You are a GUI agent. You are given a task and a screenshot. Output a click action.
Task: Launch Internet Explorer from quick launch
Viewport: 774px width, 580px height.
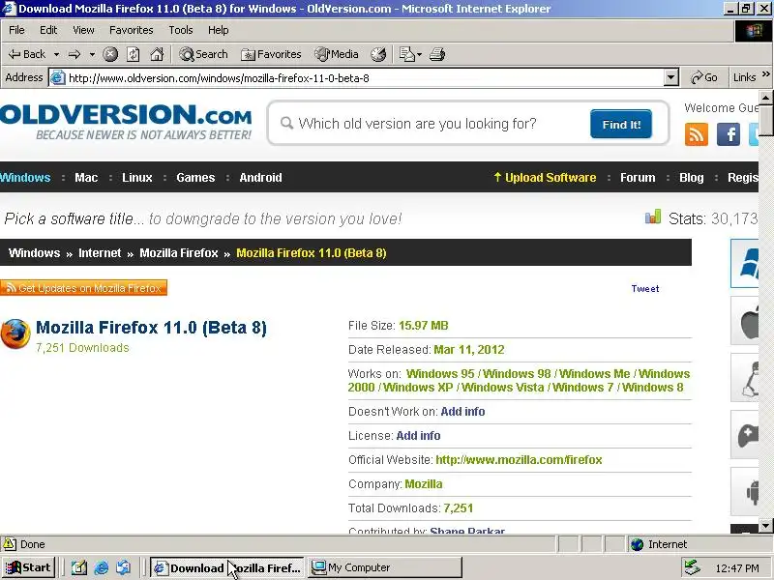pos(102,568)
